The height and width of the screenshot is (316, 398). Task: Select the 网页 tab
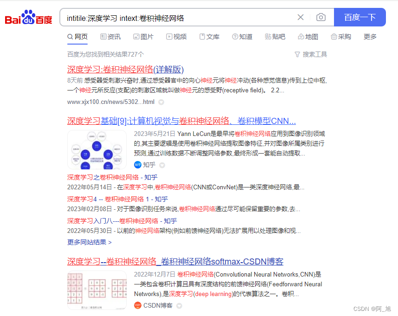(x=77, y=37)
